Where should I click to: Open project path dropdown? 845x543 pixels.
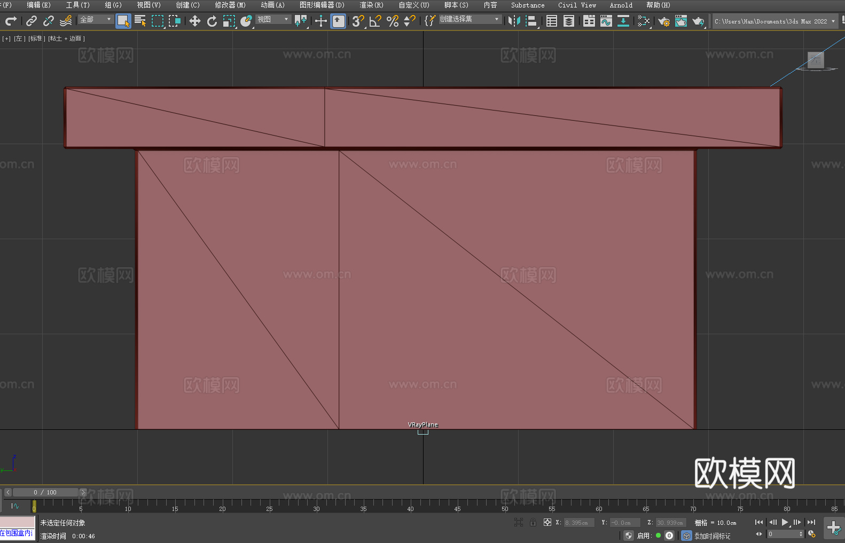[774, 21]
